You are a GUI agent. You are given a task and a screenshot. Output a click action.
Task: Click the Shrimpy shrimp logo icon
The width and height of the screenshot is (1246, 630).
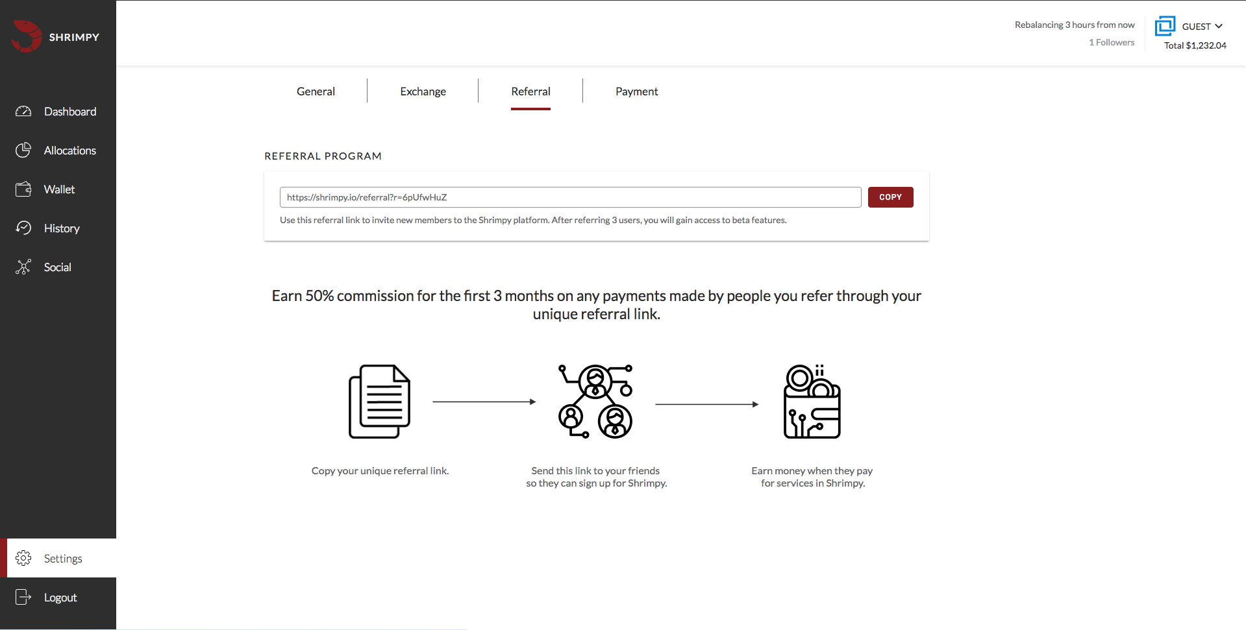pos(27,36)
